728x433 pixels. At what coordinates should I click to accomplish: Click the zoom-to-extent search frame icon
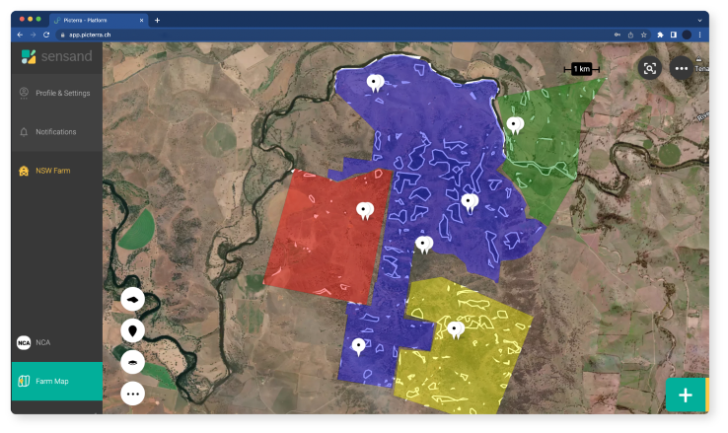(648, 68)
